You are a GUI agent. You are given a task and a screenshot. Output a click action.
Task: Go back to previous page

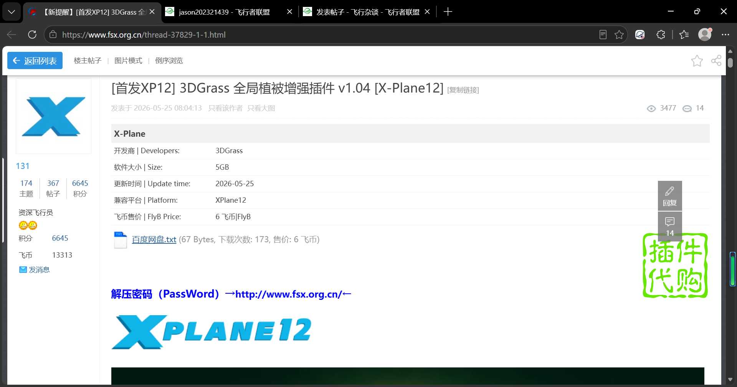[12, 35]
